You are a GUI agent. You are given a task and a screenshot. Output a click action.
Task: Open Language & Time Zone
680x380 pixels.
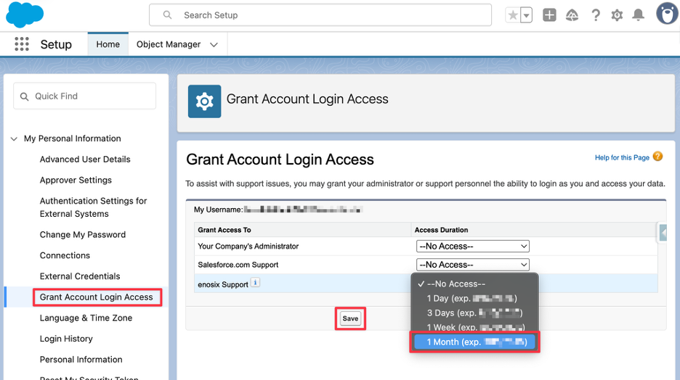(x=86, y=318)
